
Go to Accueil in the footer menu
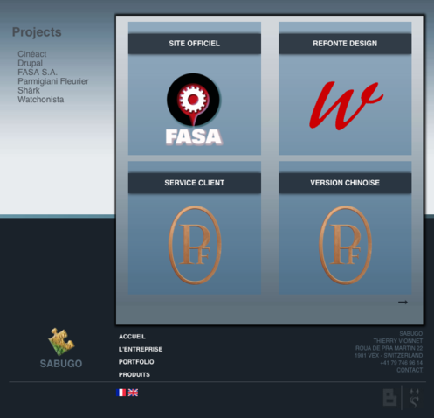pyautogui.click(x=132, y=337)
